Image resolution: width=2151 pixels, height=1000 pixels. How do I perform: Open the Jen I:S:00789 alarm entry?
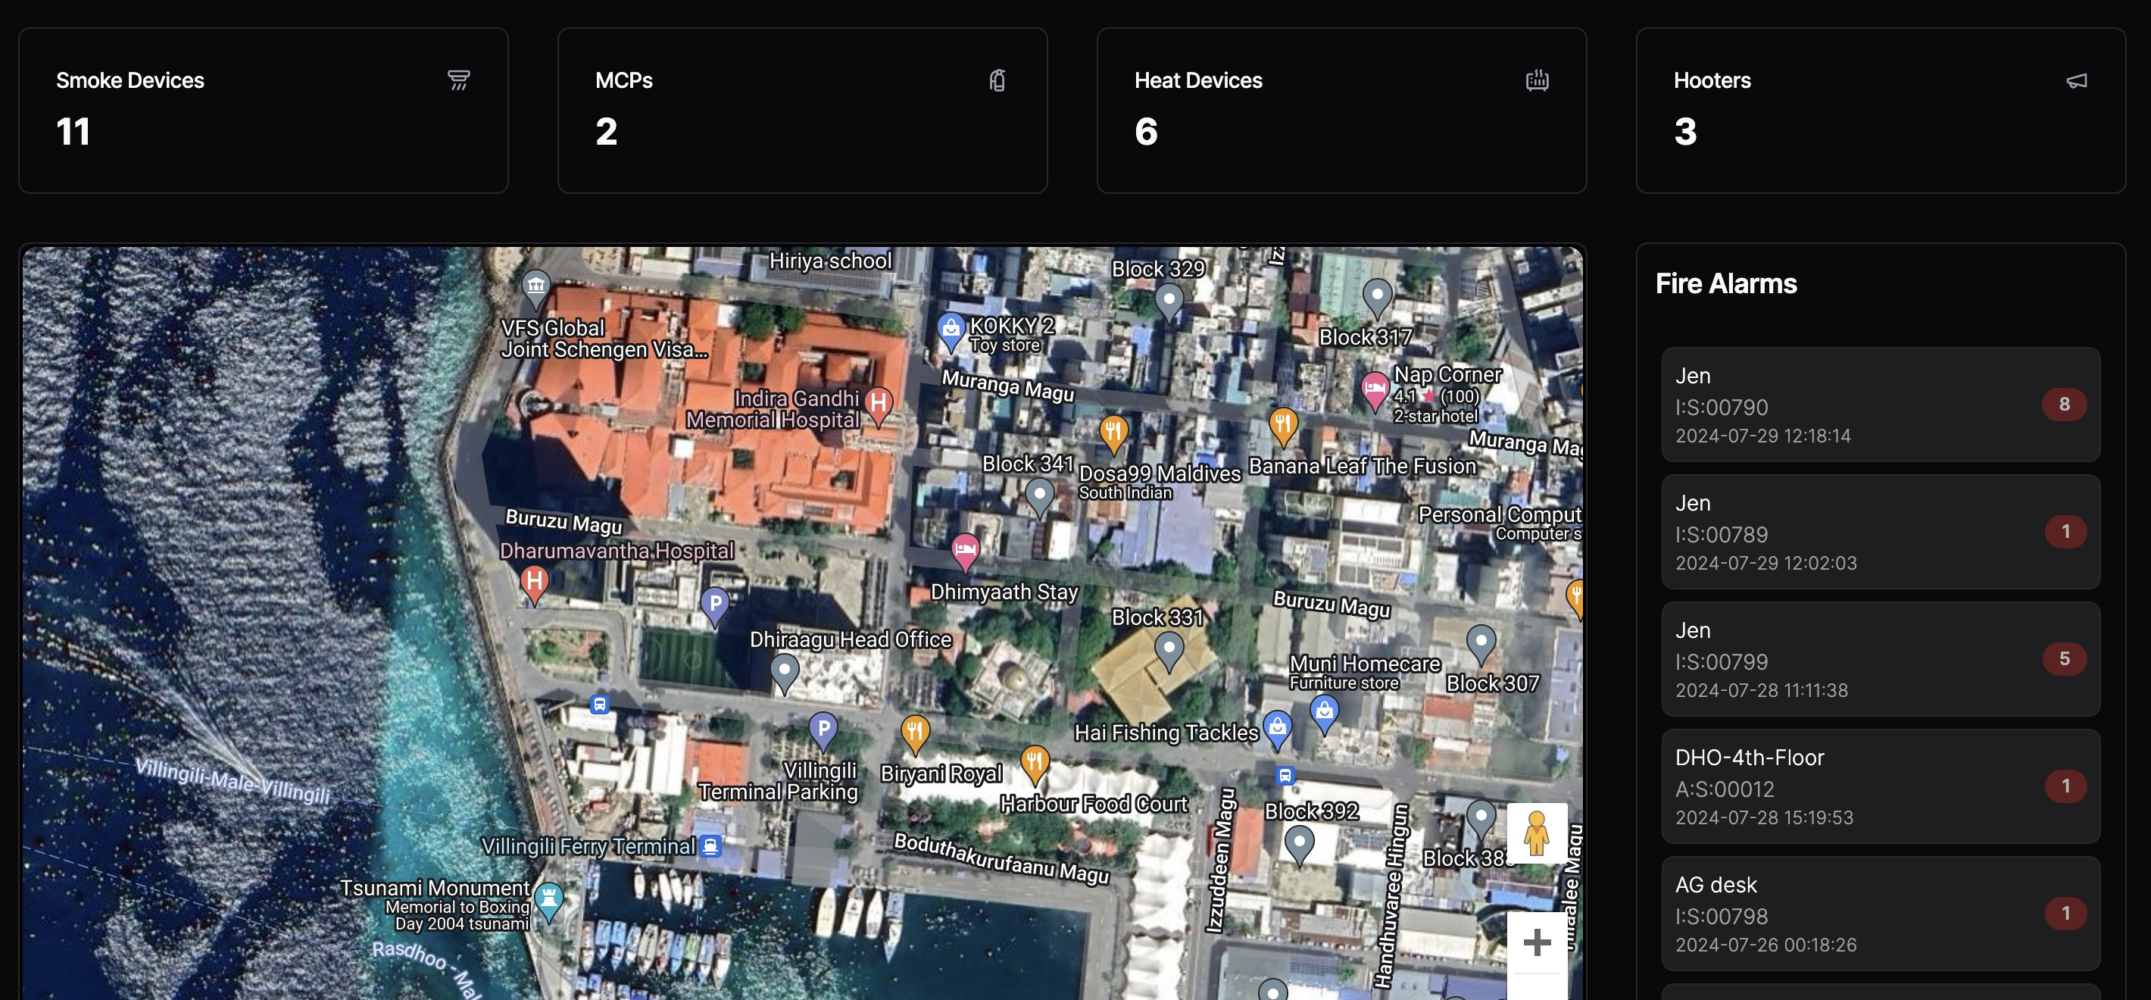1880,532
